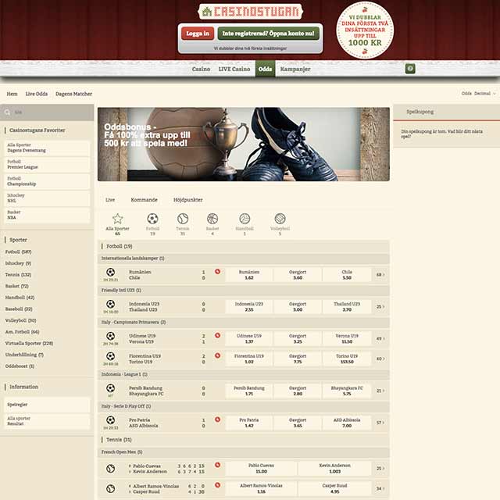Click the red stream icon for Rumänien–Chile
500x500 pixels.
(x=218, y=272)
